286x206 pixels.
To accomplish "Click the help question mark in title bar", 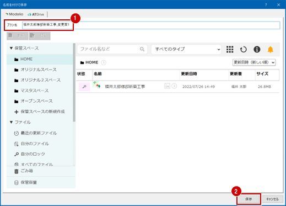I will (266, 5).
